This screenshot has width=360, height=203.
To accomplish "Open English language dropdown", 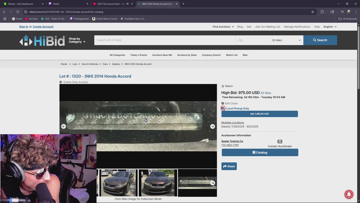I will (330, 27).
